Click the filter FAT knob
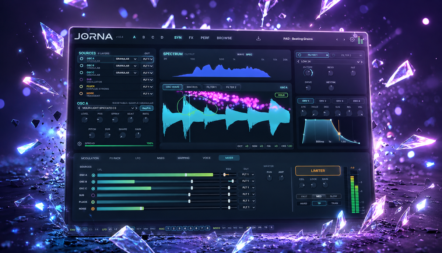Screen dimensions: 442x253 click(353, 73)
